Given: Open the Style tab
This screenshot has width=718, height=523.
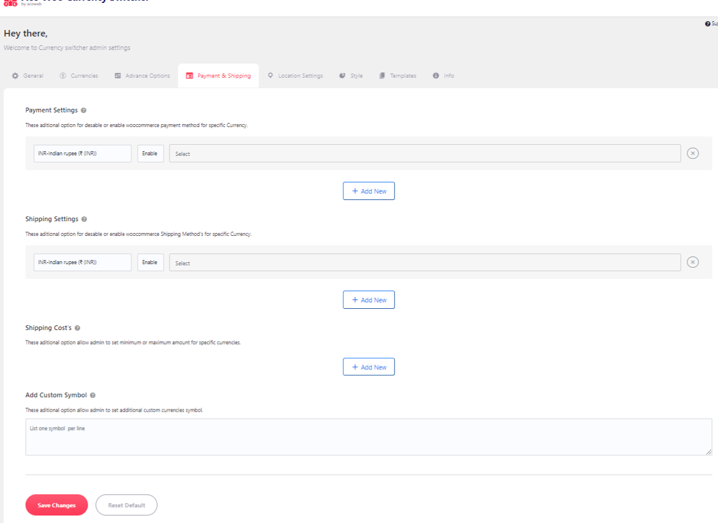Looking at the screenshot, I should coord(351,76).
